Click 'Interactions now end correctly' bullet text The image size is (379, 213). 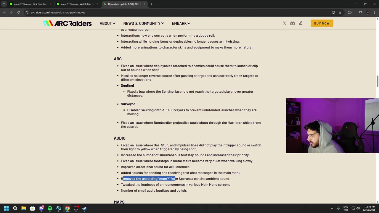(168, 35)
